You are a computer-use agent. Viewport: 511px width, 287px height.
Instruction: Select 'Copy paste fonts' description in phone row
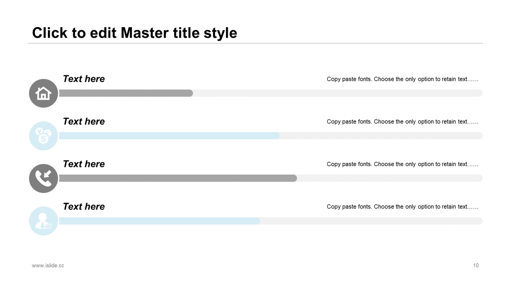click(402, 164)
